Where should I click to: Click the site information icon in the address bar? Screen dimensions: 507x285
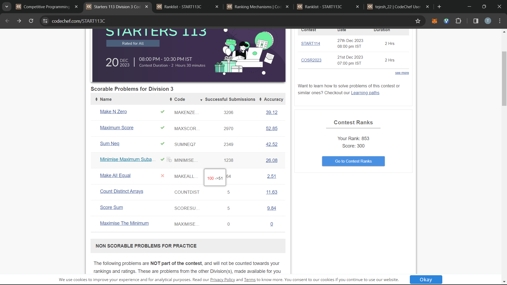pos(45,21)
